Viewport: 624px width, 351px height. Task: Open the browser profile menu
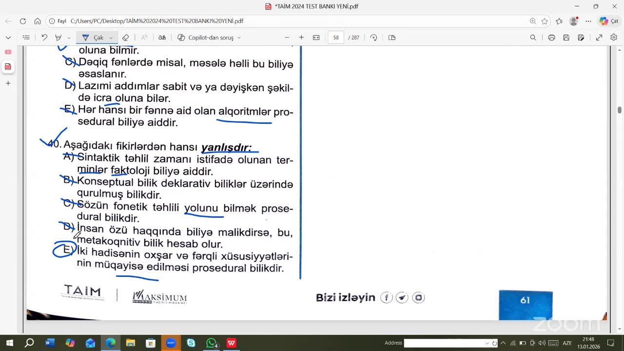[574, 21]
